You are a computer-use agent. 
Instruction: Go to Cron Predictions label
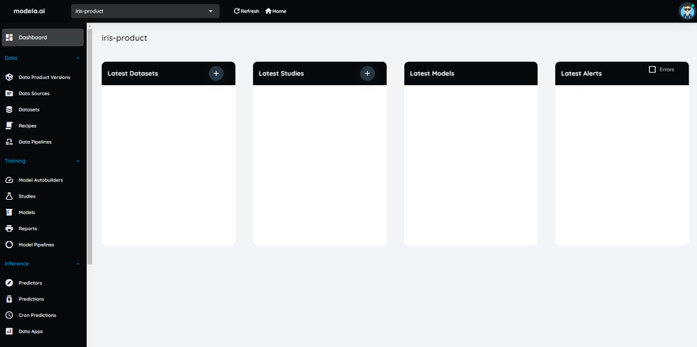click(37, 315)
